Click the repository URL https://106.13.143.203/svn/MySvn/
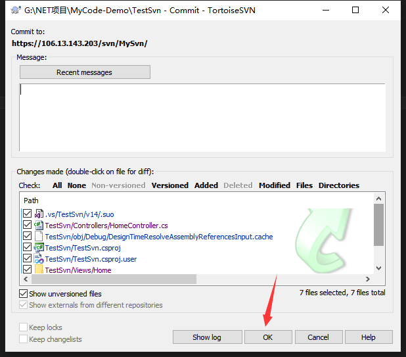 click(x=79, y=43)
